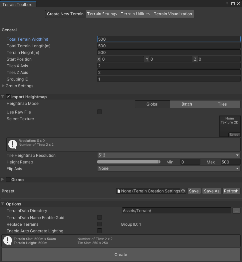Screen dimensions: 242x262
Task: Toggle the Import Heightmap checkbox
Action: [x=8, y=97]
